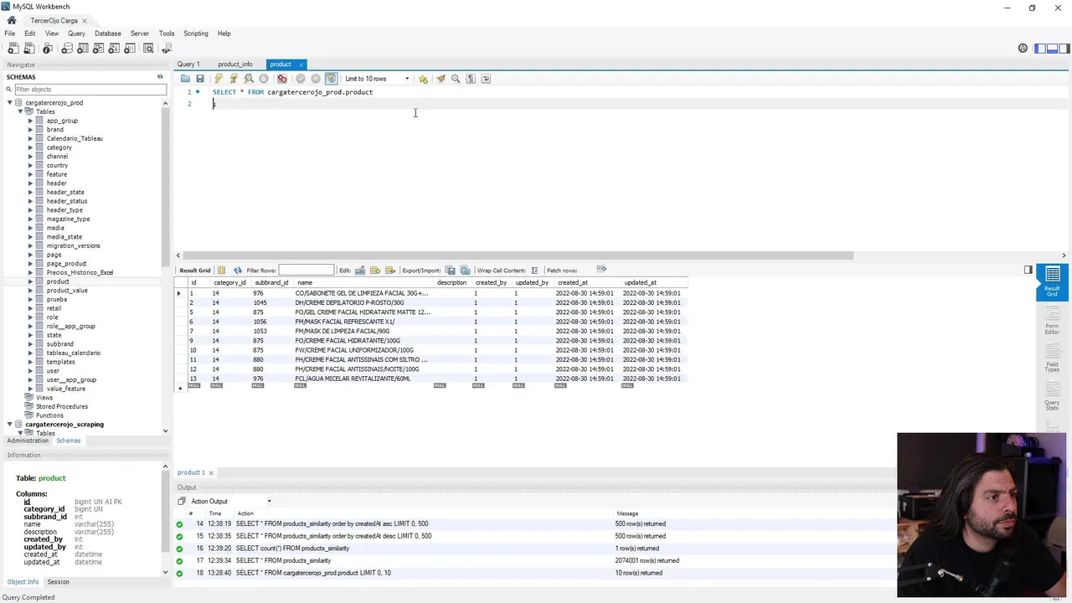This screenshot has height=603, width=1072.
Task: Toggle the bottom output panel visibility
Action: pos(1052,49)
